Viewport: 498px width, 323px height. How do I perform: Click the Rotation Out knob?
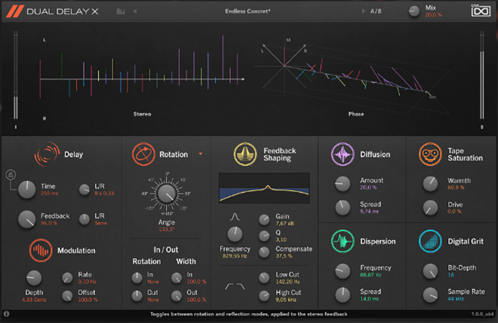(137, 296)
